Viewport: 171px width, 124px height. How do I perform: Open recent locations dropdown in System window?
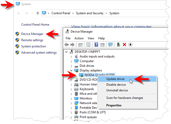[32, 13]
